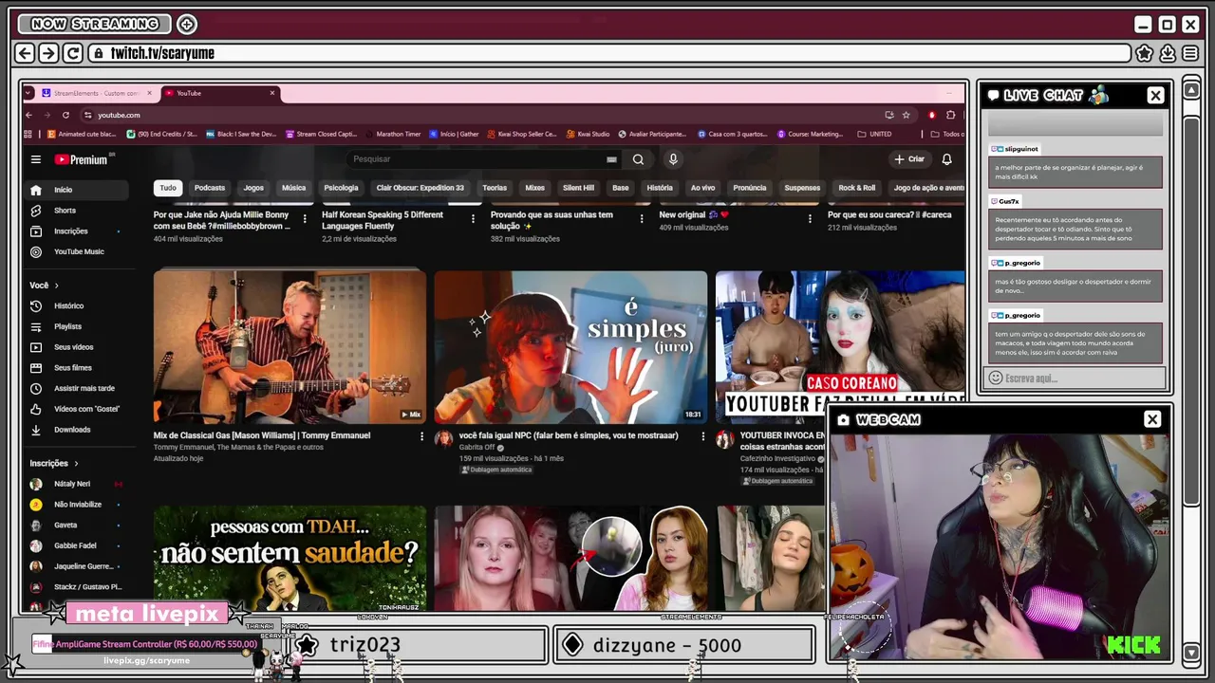The height and width of the screenshot is (683, 1215).
Task: Click the plus button beside Now Streaming
Action: pyautogui.click(x=187, y=24)
